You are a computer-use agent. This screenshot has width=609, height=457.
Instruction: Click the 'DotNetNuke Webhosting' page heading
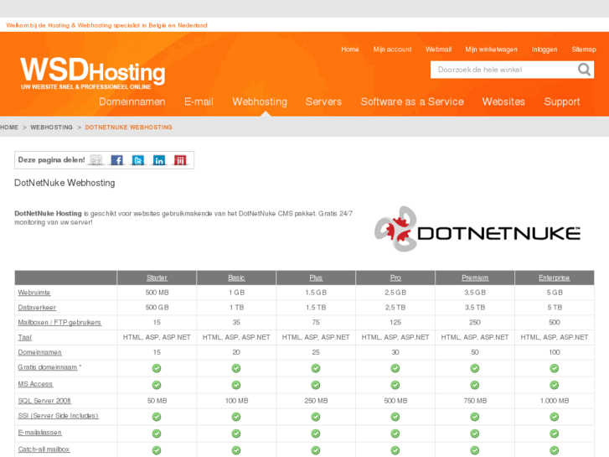pyautogui.click(x=65, y=183)
